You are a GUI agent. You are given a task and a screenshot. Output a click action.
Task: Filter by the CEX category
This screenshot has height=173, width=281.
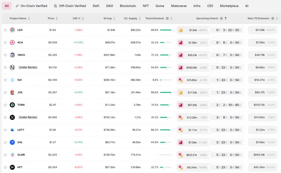[210, 6]
